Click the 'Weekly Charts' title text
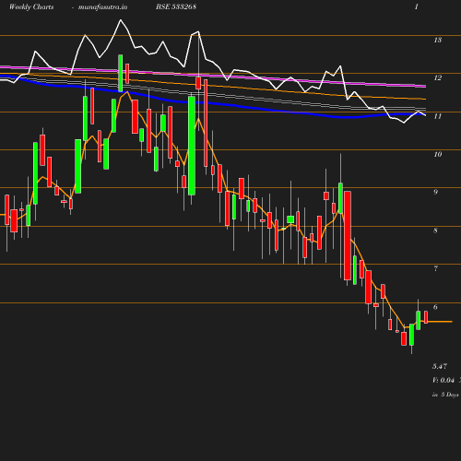Viewport: 461px width, 461px height. point(31,6)
